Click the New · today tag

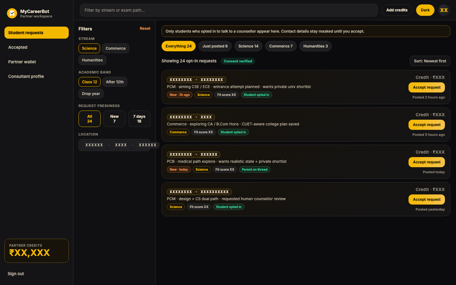[179, 169]
